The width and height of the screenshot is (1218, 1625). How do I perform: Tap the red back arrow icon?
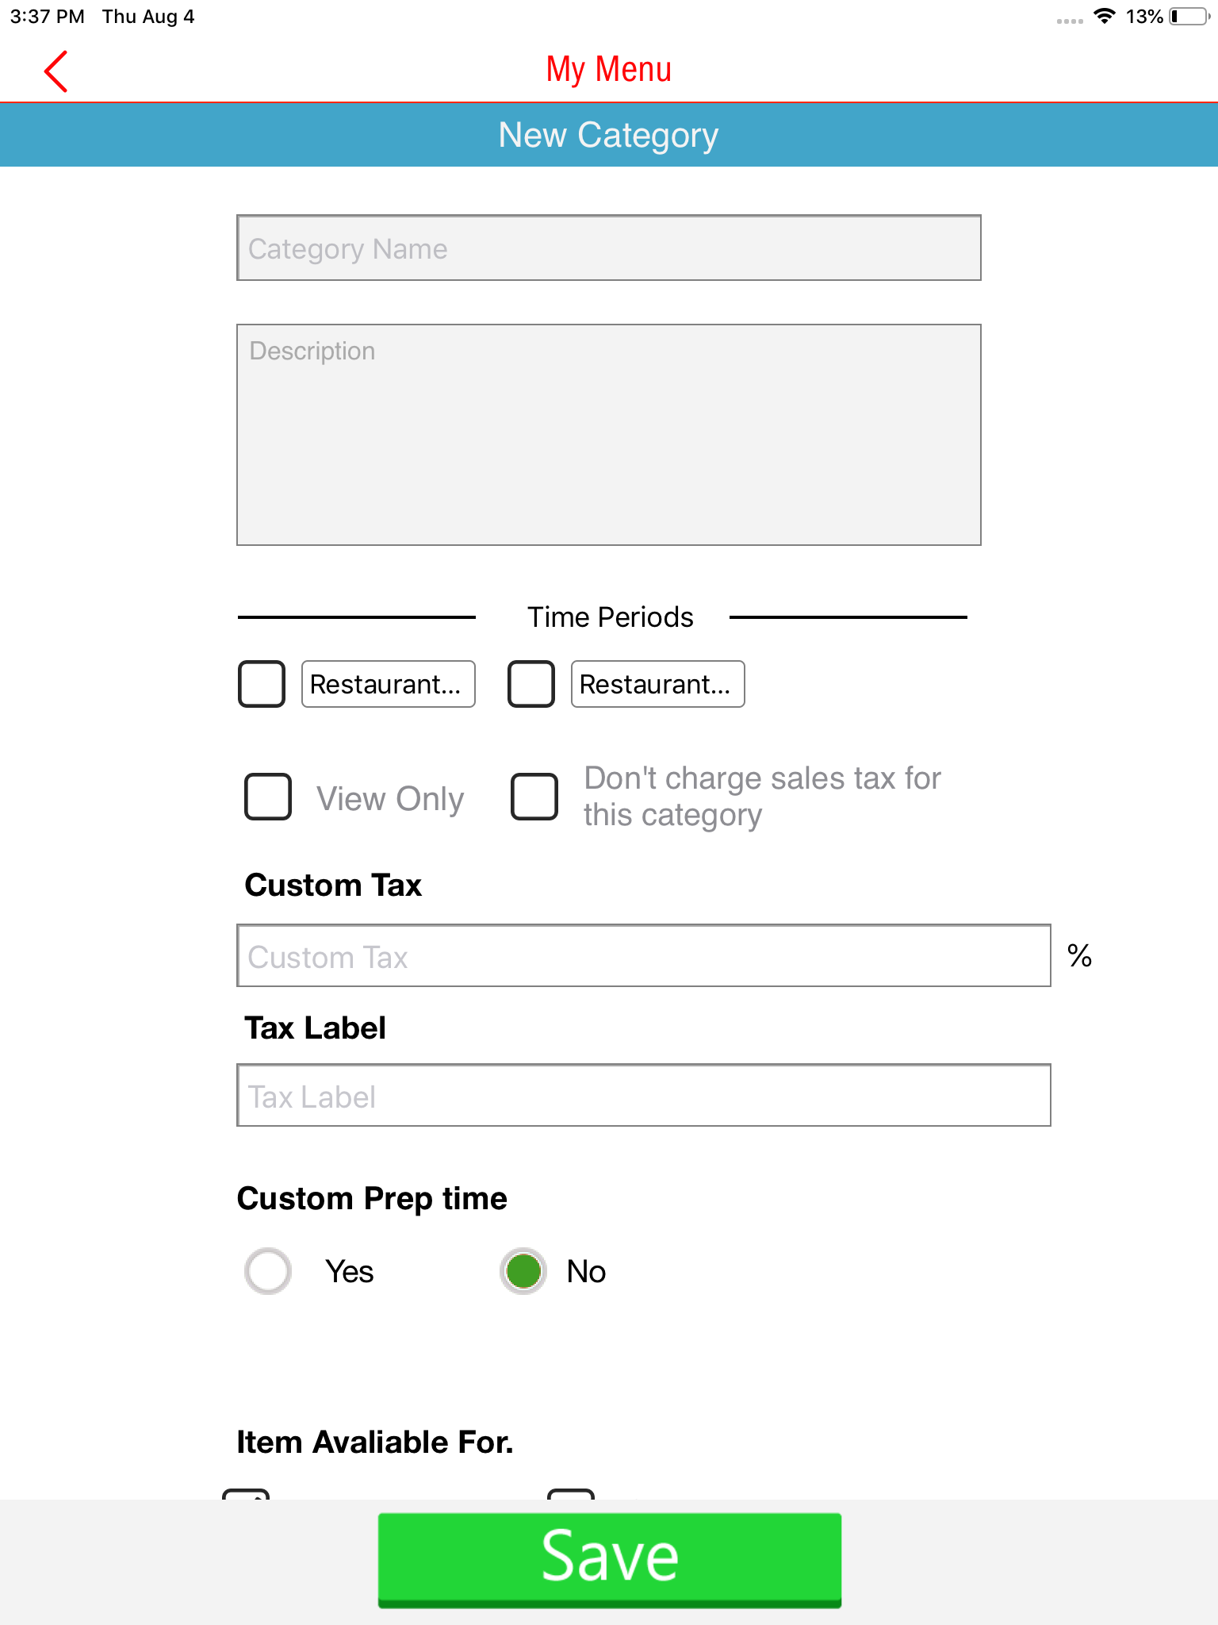[56, 71]
